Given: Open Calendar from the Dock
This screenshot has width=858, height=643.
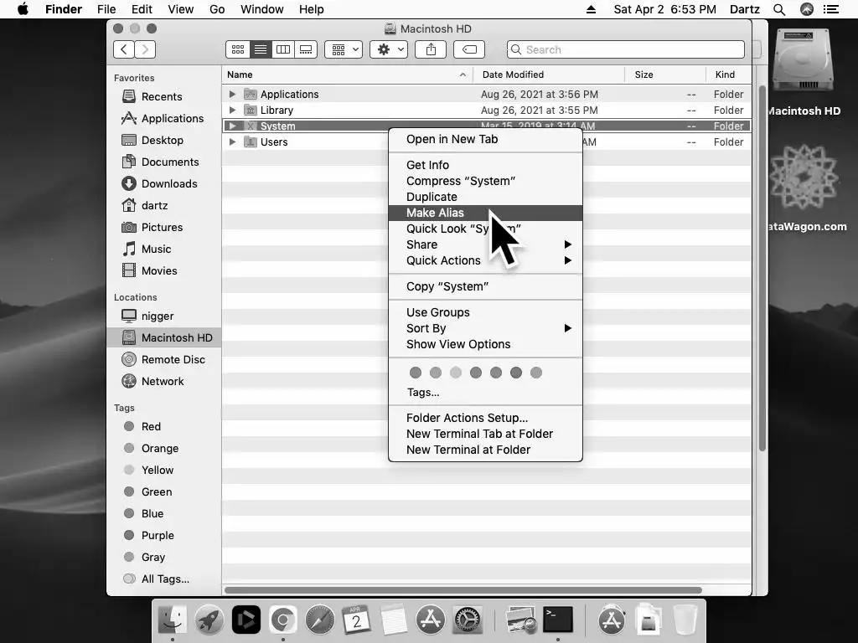Looking at the screenshot, I should (x=356, y=620).
